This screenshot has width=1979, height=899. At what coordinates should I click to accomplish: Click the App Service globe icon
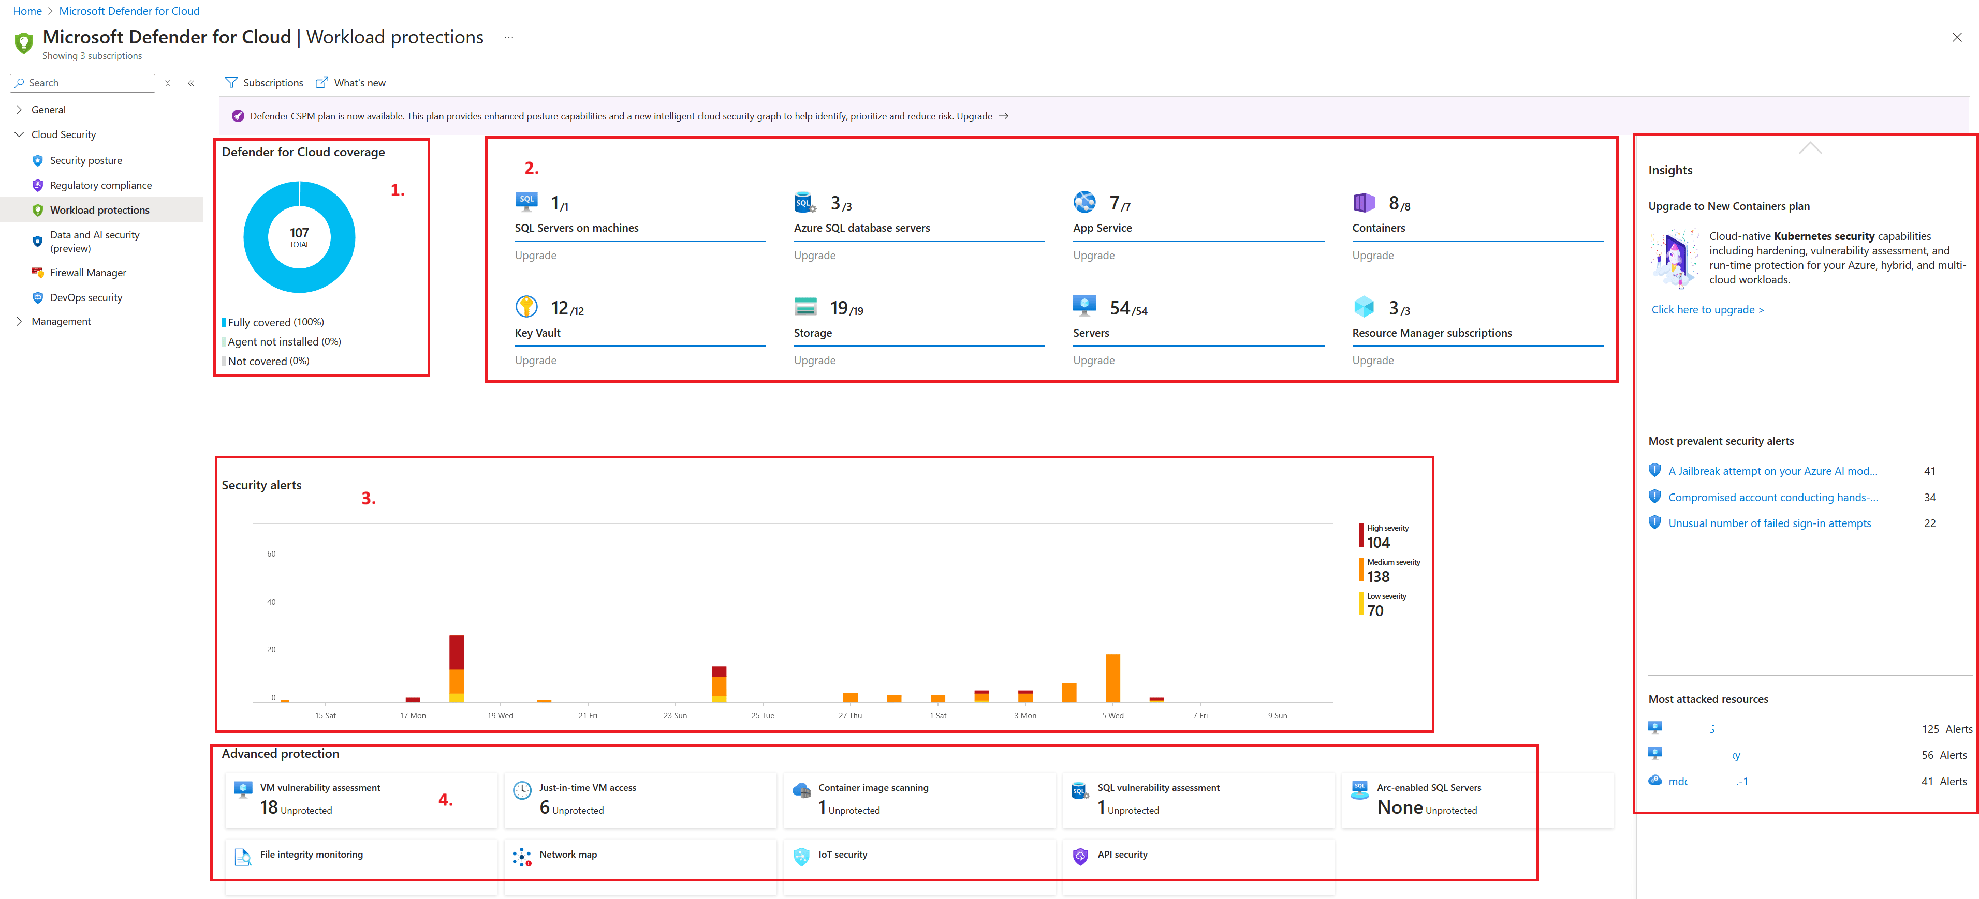1084,202
